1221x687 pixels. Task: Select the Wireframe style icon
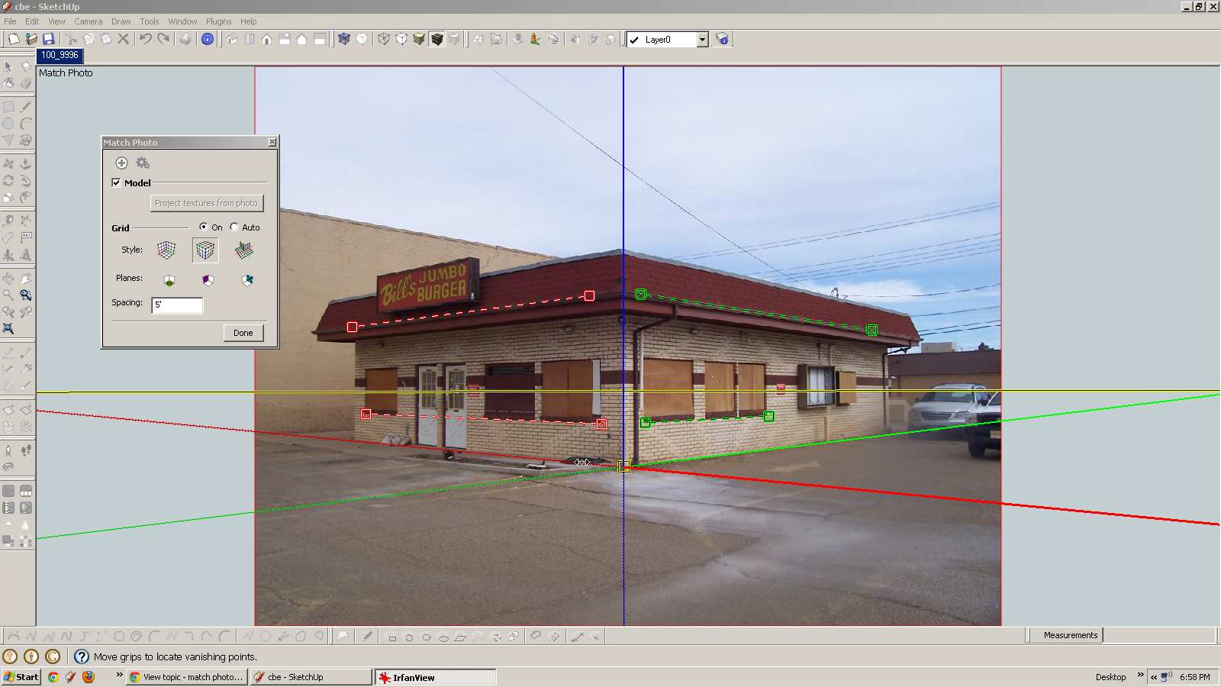point(383,39)
